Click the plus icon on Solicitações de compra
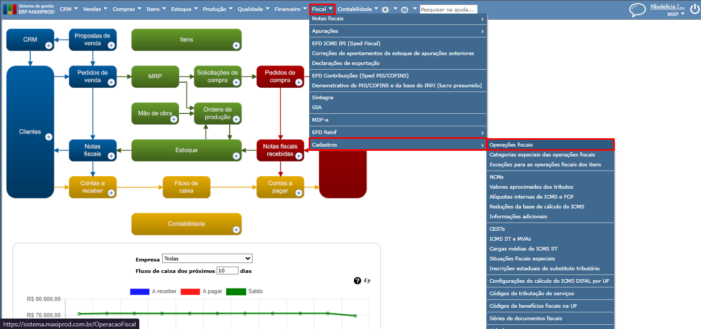 pos(236,83)
